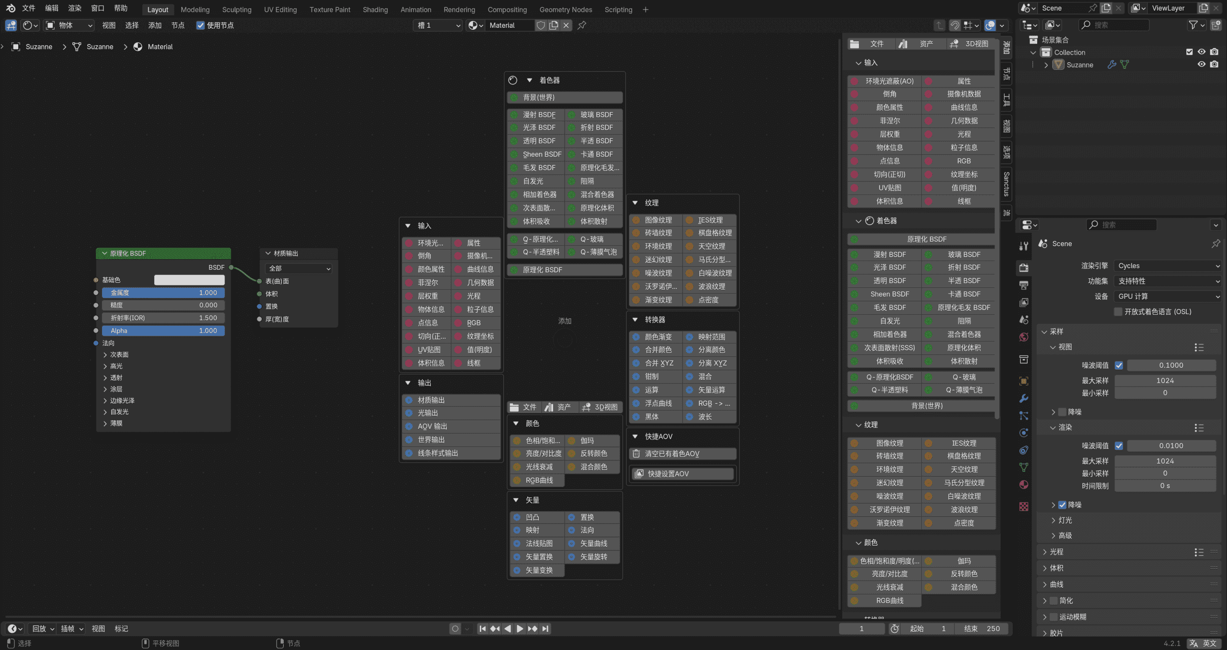The width and height of the screenshot is (1227, 650).
Task: Open the Physics properties tab icon
Action: (1024, 433)
